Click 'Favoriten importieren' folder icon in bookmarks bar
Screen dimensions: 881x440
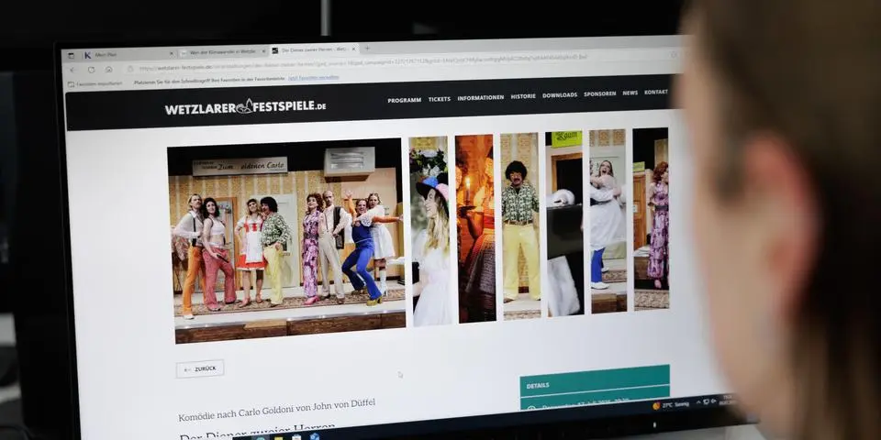pyautogui.click(x=72, y=83)
